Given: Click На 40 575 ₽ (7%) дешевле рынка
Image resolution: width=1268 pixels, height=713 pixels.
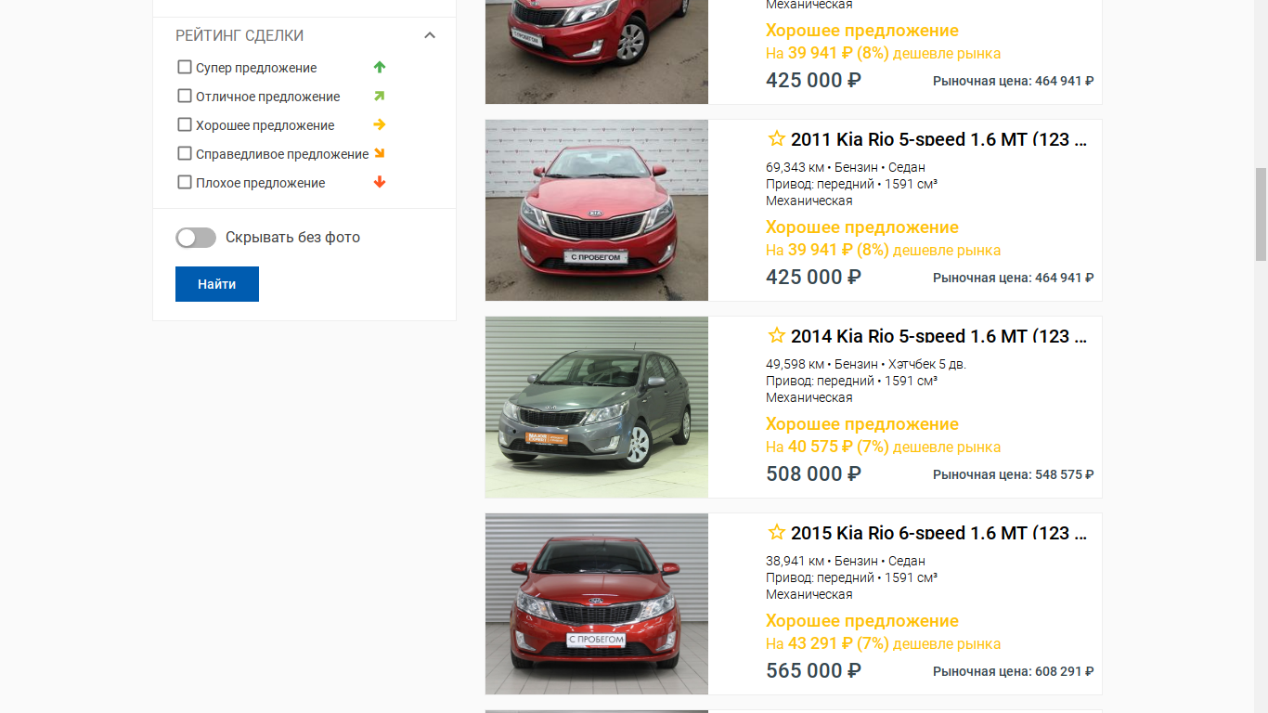Looking at the screenshot, I should pos(883,447).
